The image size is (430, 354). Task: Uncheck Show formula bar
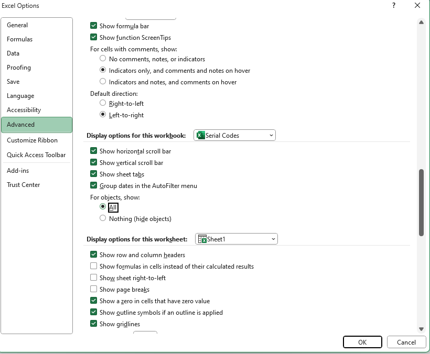[93, 26]
